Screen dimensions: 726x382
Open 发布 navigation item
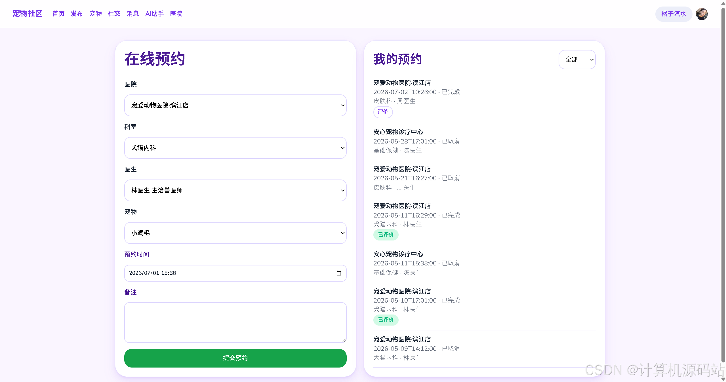pyautogui.click(x=77, y=14)
